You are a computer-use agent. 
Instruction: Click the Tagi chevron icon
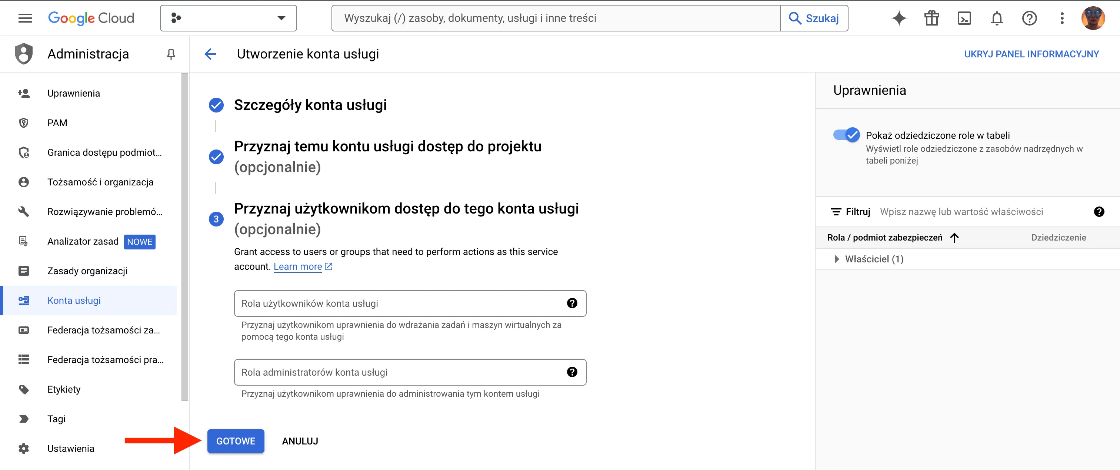click(x=23, y=419)
